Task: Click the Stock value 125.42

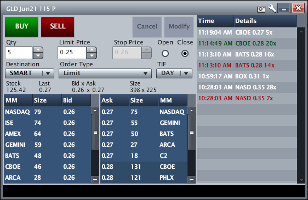Action: (x=16, y=90)
